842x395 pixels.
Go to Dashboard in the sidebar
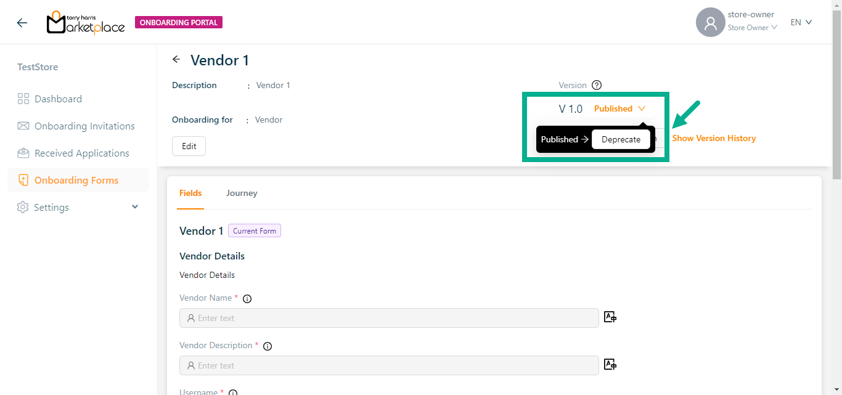click(x=58, y=99)
